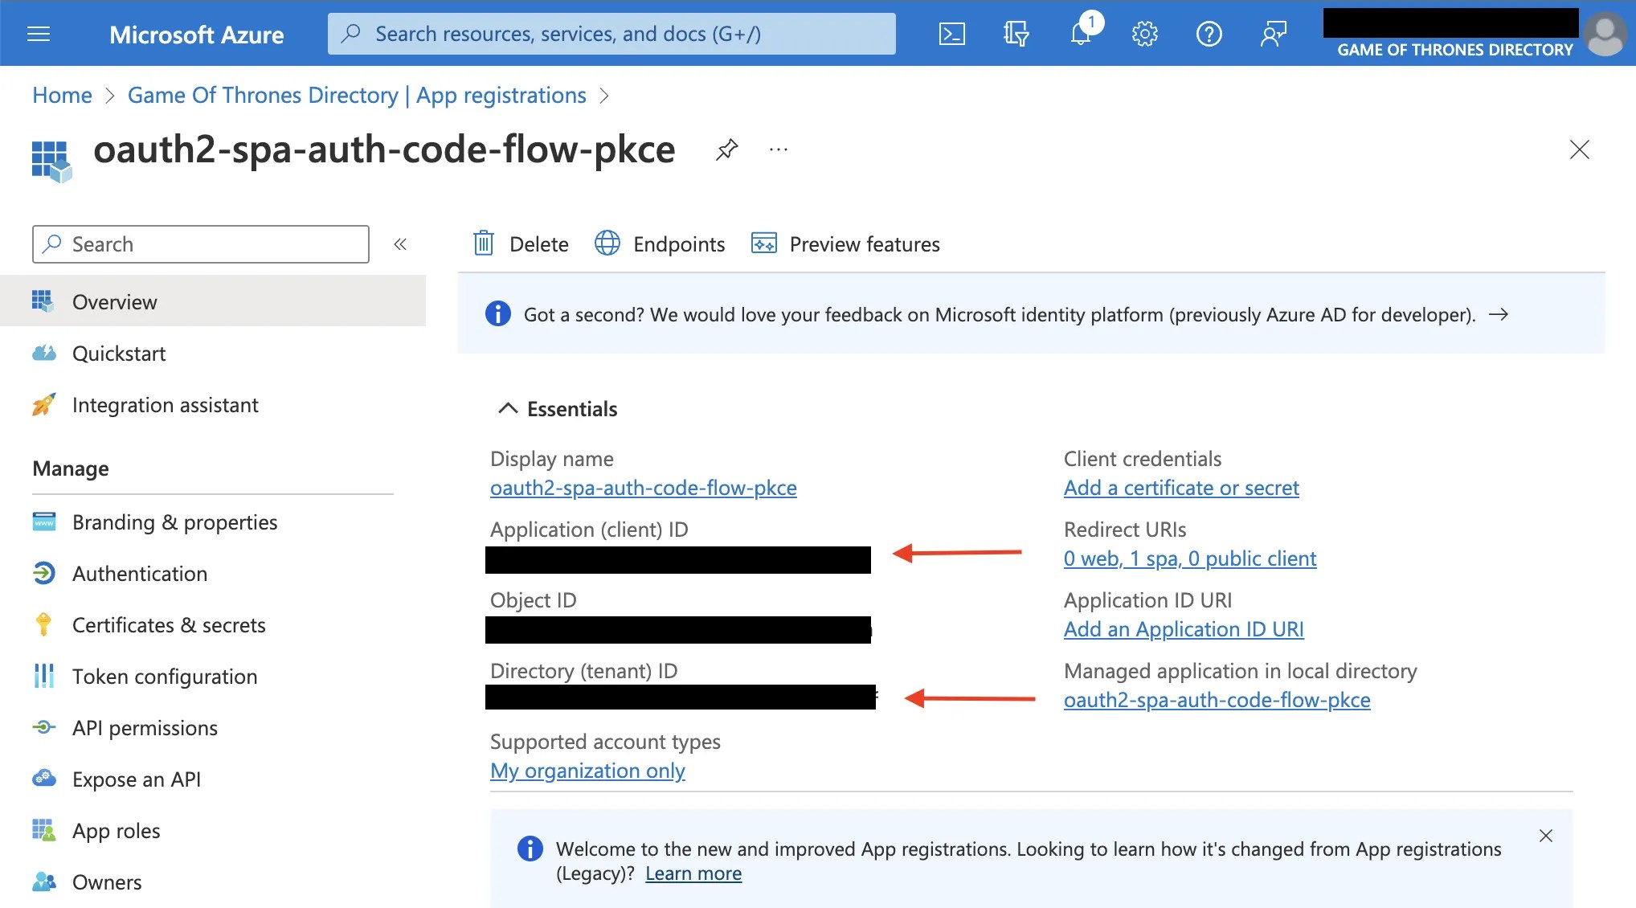The height and width of the screenshot is (908, 1636).
Task: Focus the sidebar Search box
Action: pos(201,244)
